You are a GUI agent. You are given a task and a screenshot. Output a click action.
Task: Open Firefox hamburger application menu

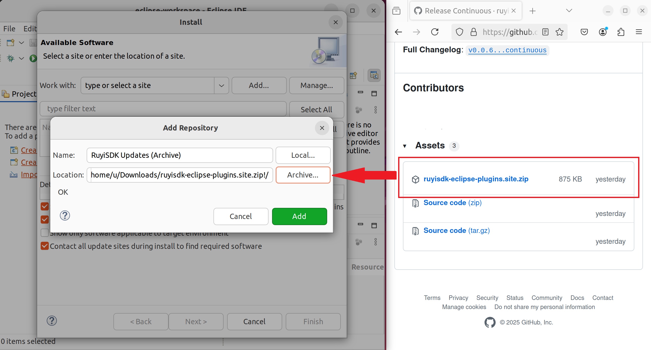click(x=639, y=32)
